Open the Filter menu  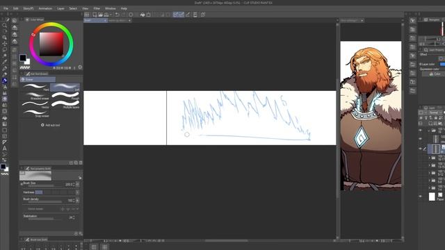tap(97, 8)
